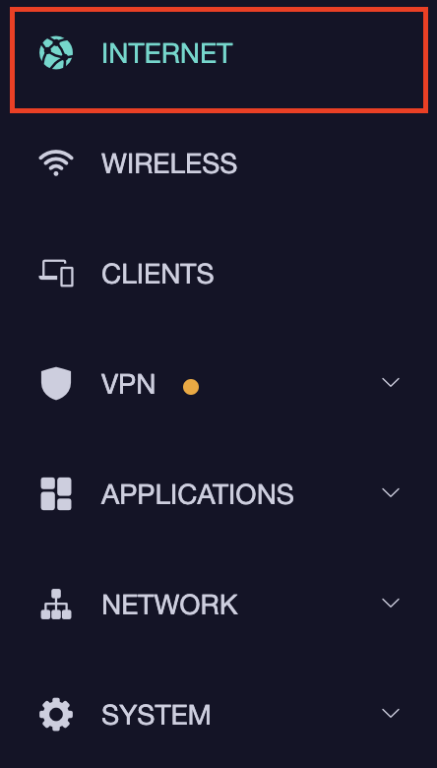Click the orange VPN status dot

(x=191, y=387)
